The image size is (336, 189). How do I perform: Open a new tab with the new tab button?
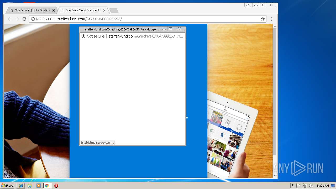pyautogui.click(x=114, y=11)
